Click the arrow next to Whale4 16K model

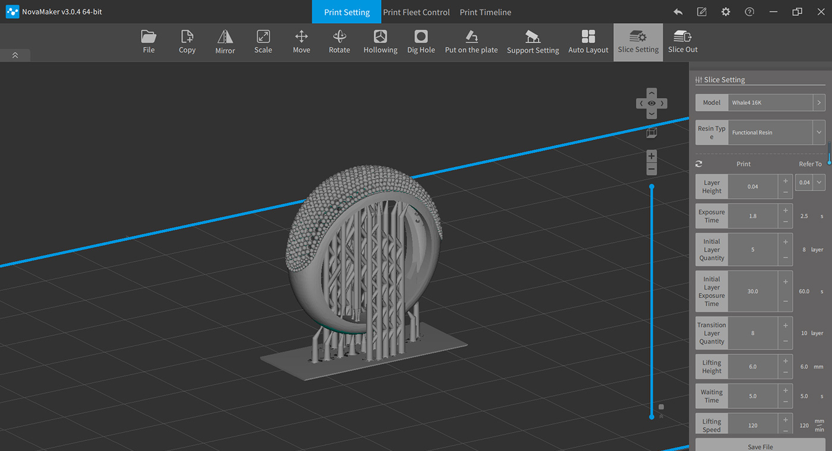pyautogui.click(x=819, y=103)
